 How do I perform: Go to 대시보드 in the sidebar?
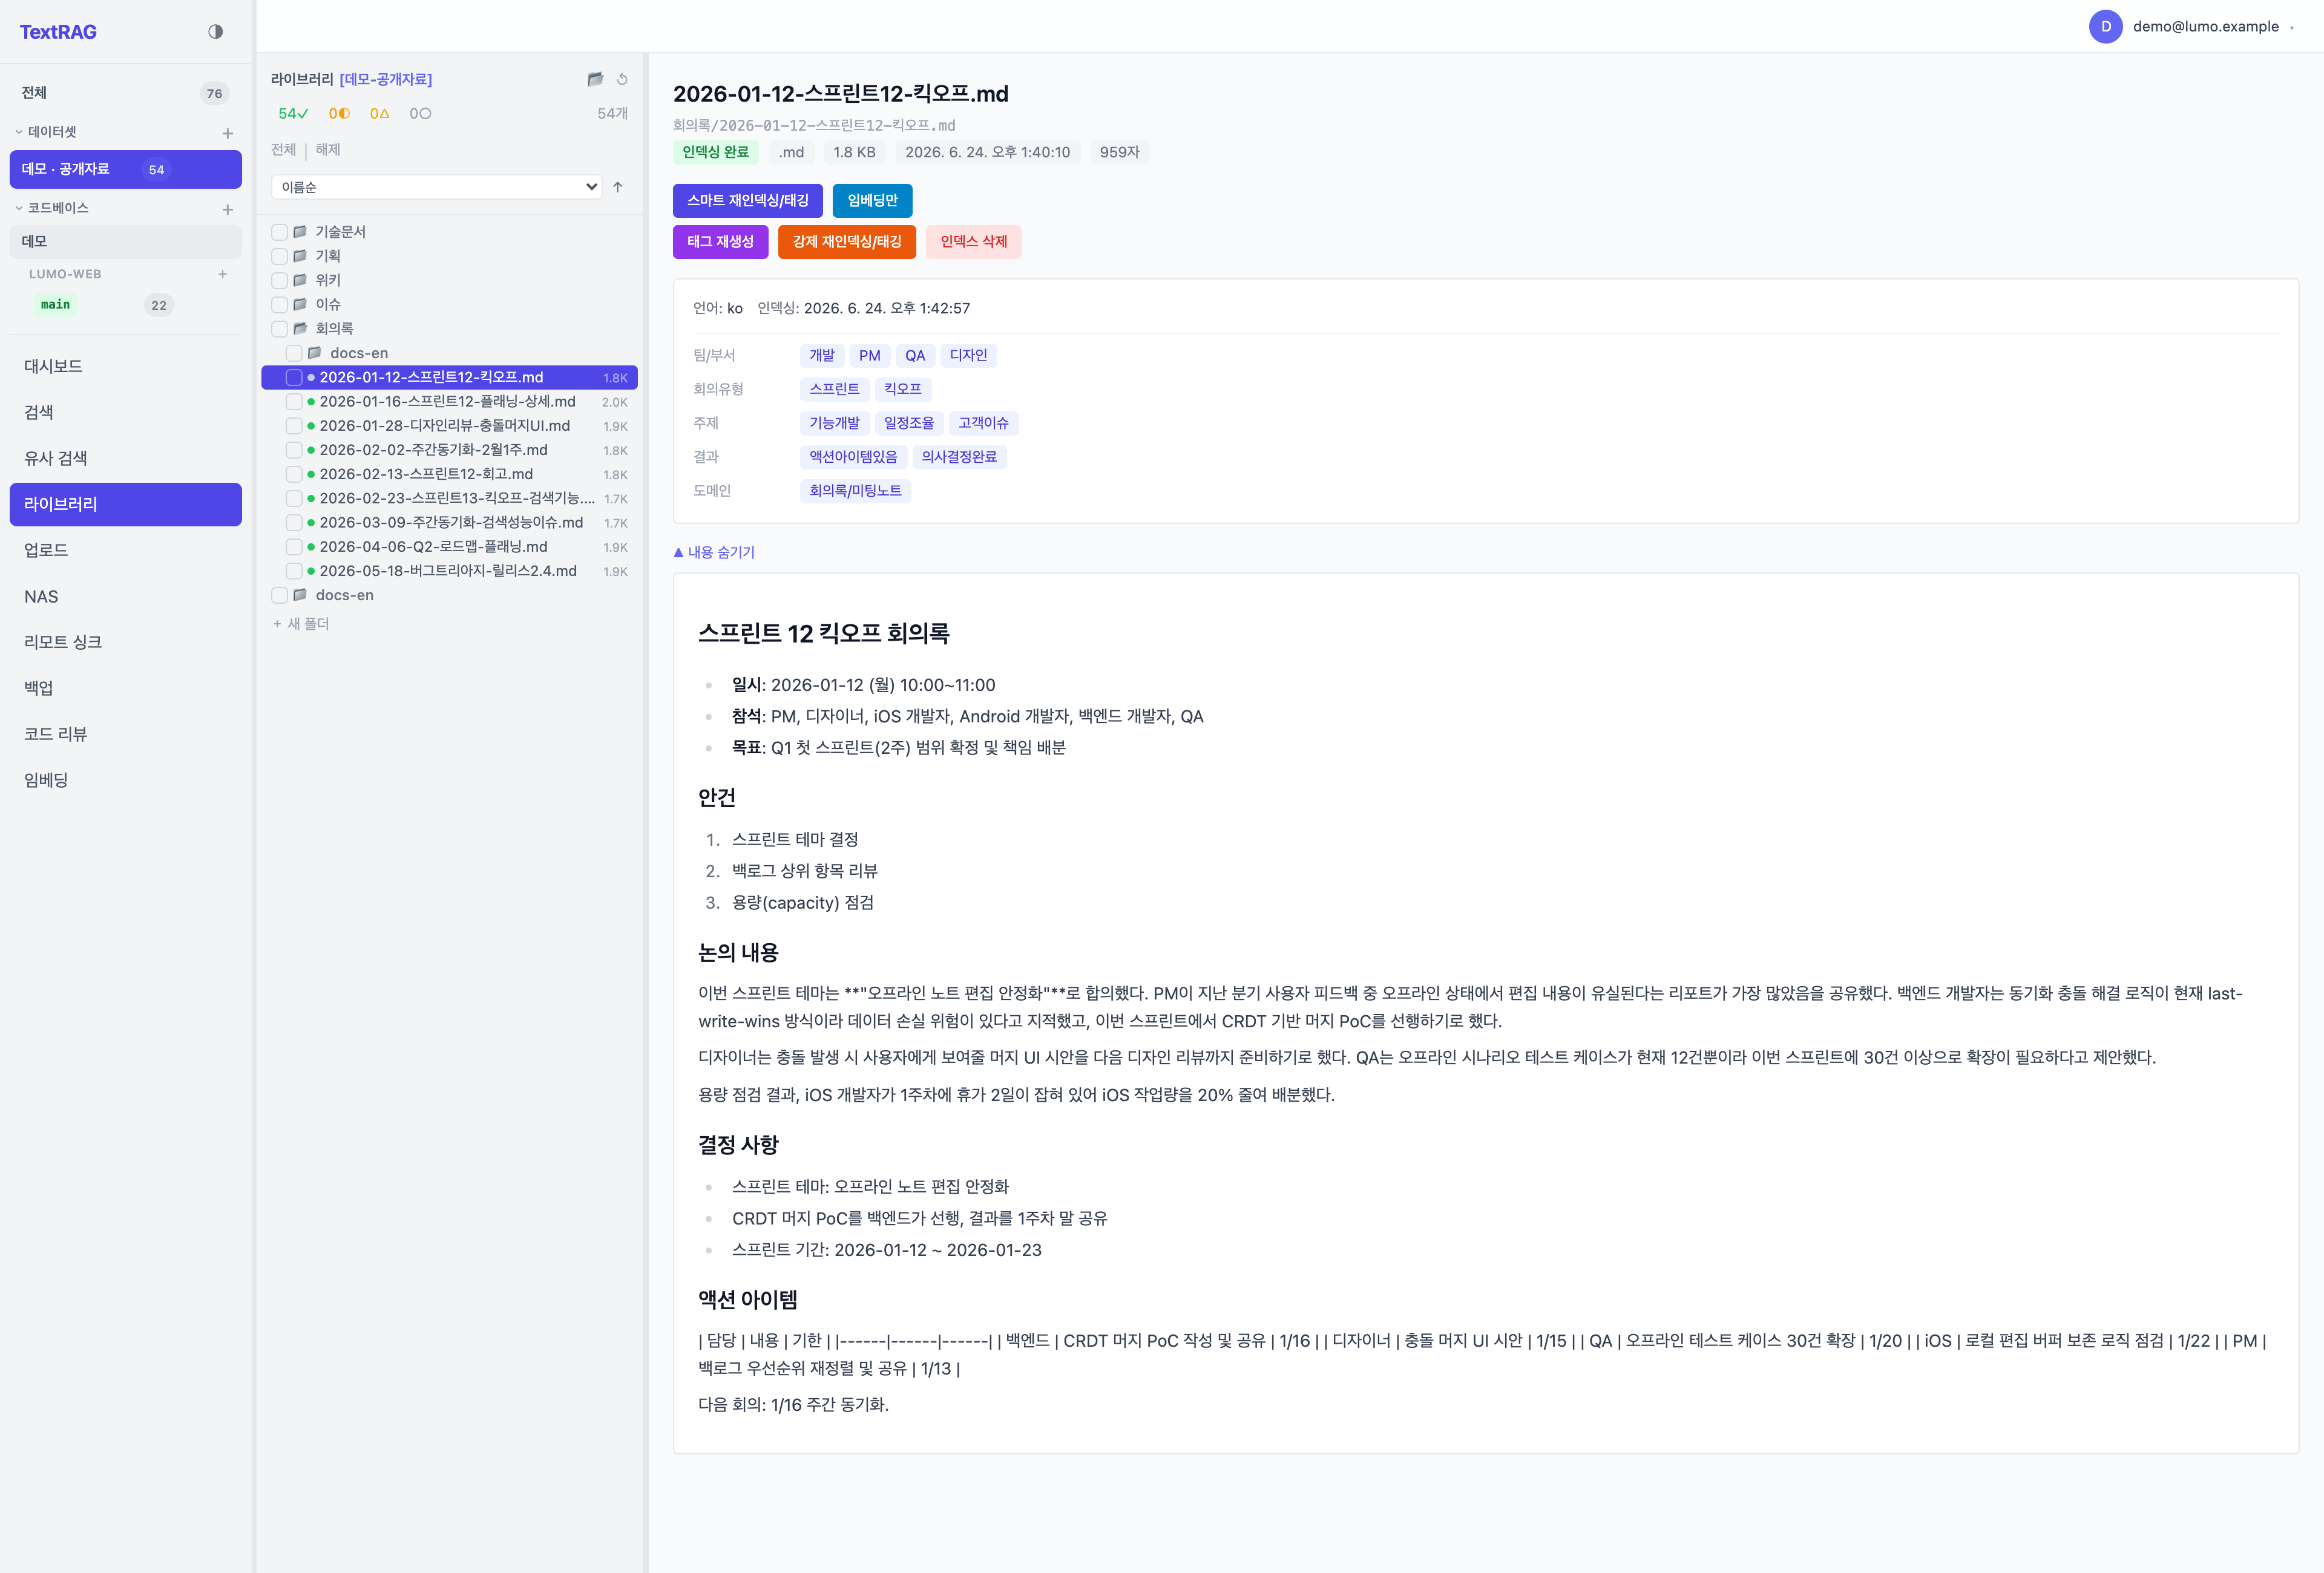(x=126, y=366)
